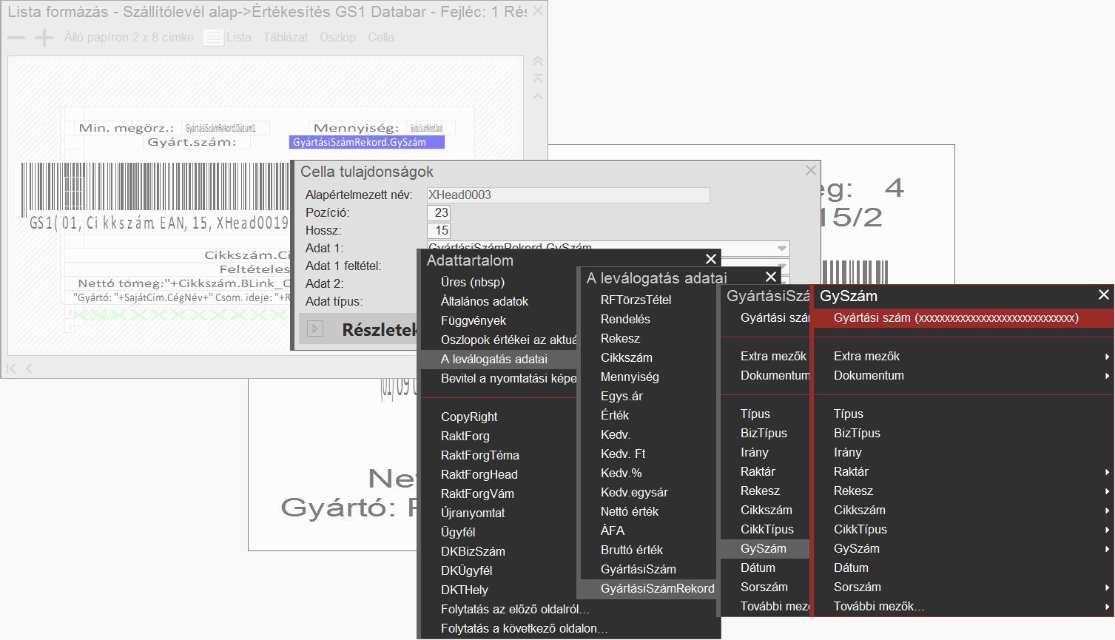Click the plus icon in Lista formázás toolbar
The image size is (1115, 640).
[44, 38]
